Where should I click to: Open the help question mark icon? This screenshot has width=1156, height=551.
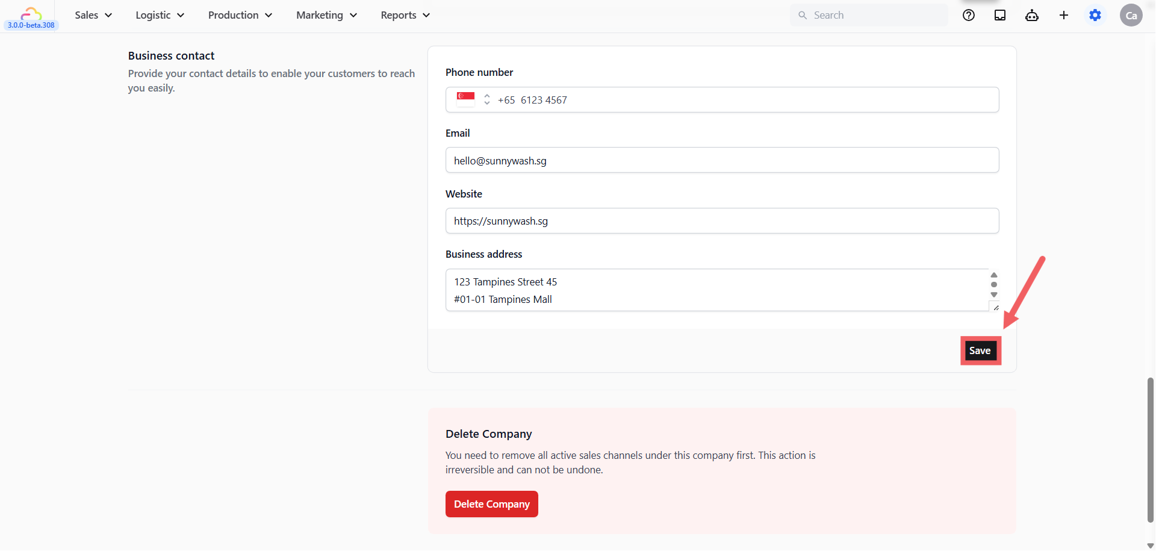pyautogui.click(x=969, y=15)
